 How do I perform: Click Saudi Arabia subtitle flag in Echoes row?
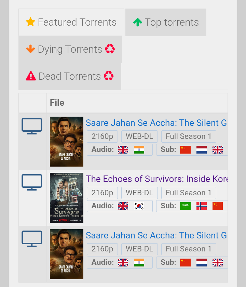click(x=185, y=206)
